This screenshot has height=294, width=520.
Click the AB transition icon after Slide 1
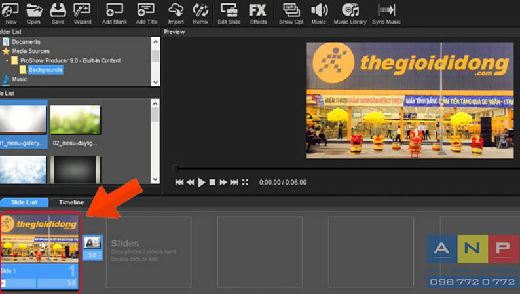[x=92, y=244]
